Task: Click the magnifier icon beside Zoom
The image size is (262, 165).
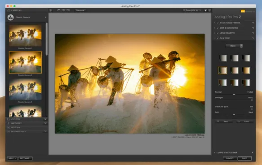Action: (x=184, y=10)
